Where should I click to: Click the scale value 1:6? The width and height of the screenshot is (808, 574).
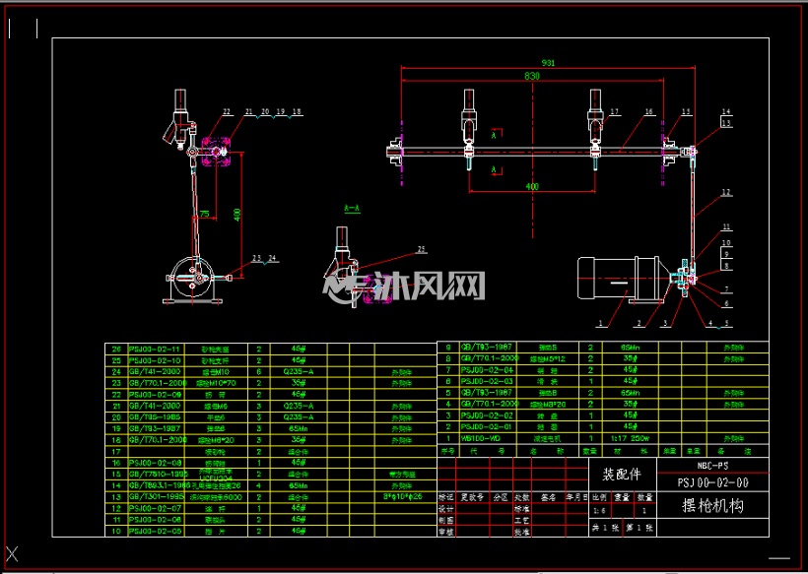click(x=599, y=511)
